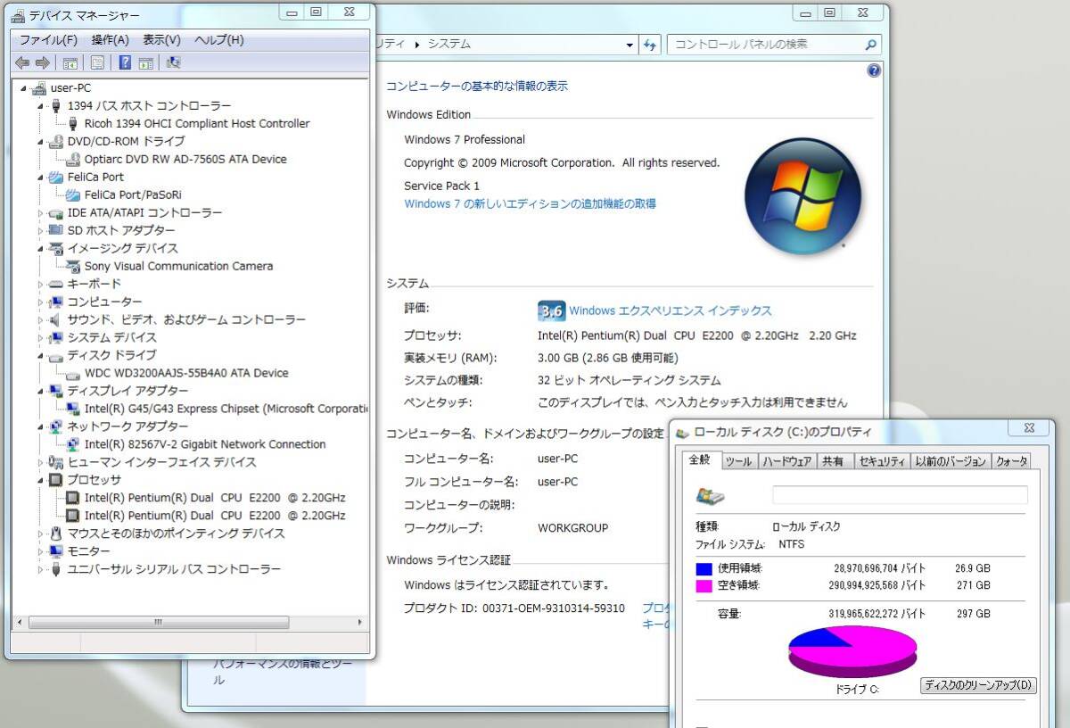This screenshot has height=728, width=1070.
Task: Select the FeliCa Port/PaSoRi device
Action: coord(133,194)
